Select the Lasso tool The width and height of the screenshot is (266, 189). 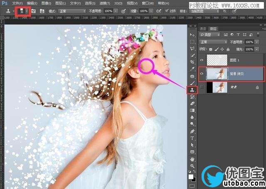192,48
